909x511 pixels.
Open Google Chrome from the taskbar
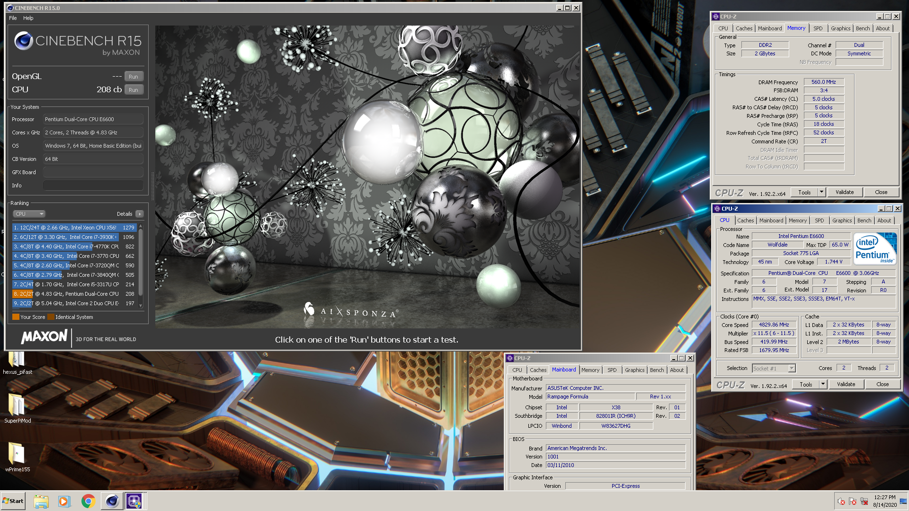tap(88, 501)
